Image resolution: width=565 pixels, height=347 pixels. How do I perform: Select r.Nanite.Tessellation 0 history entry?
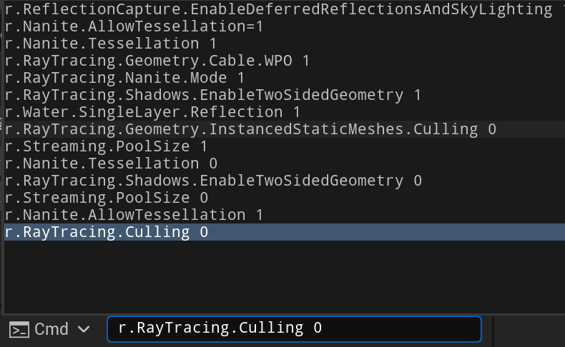[285, 164]
